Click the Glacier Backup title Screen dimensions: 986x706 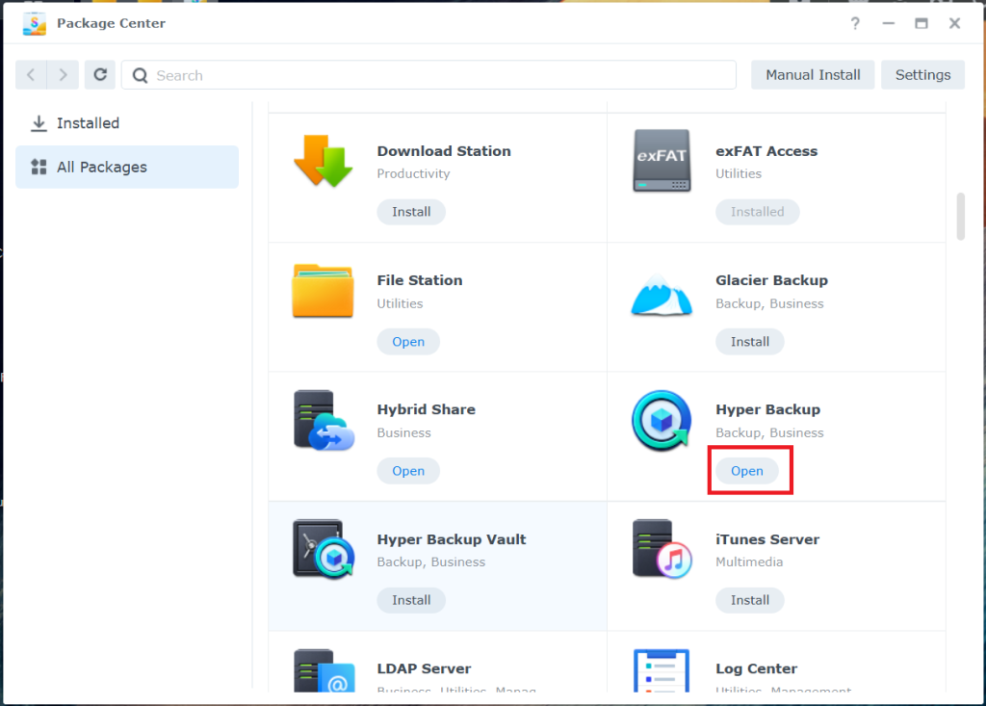(771, 280)
